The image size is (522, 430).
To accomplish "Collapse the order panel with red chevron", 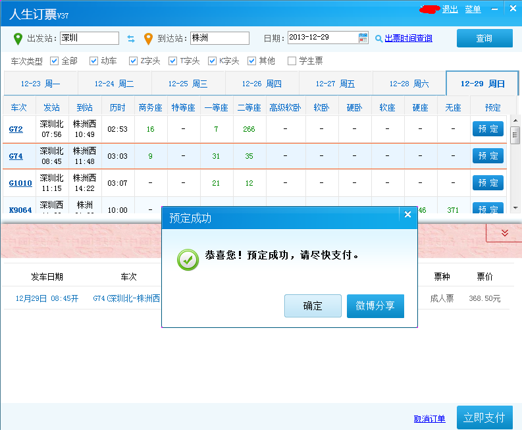I will [x=505, y=233].
